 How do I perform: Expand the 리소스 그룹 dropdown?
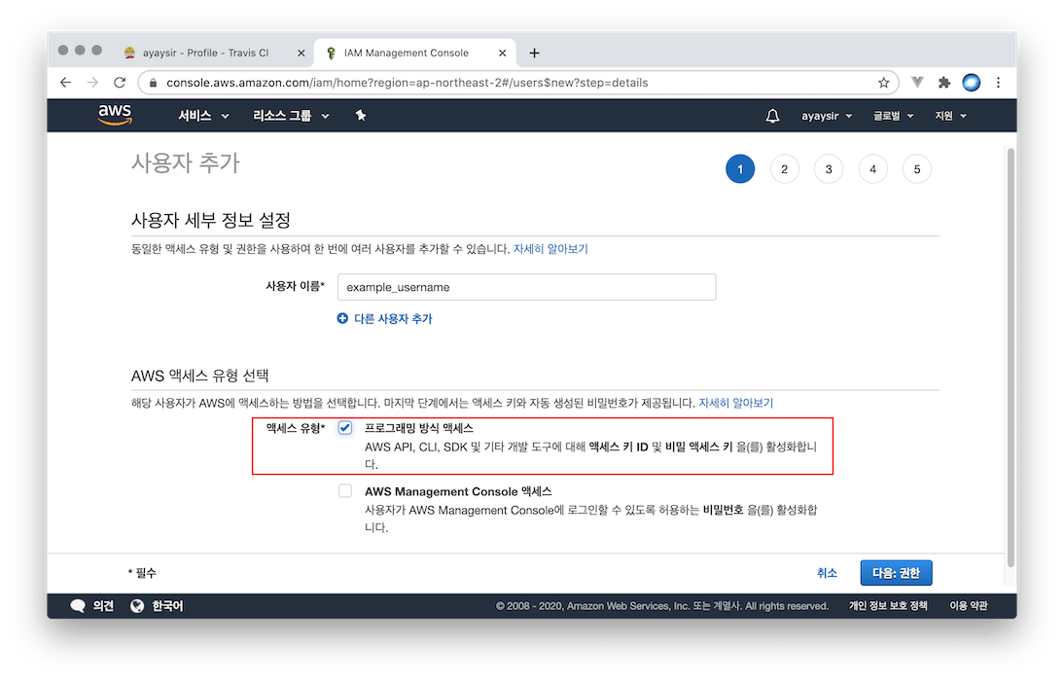point(291,116)
